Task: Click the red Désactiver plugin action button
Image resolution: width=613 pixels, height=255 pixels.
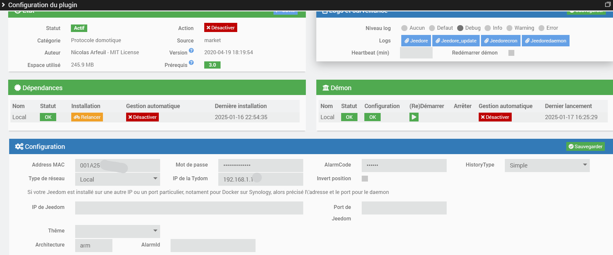Action: click(221, 28)
